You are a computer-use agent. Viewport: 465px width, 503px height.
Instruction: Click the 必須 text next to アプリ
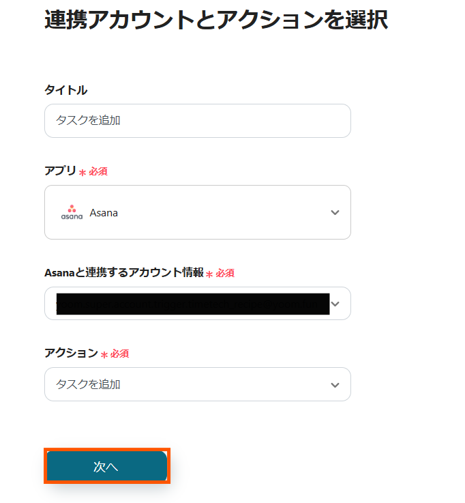click(97, 172)
